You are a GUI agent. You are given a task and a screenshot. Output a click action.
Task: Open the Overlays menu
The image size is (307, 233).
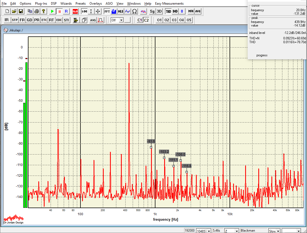95,4
